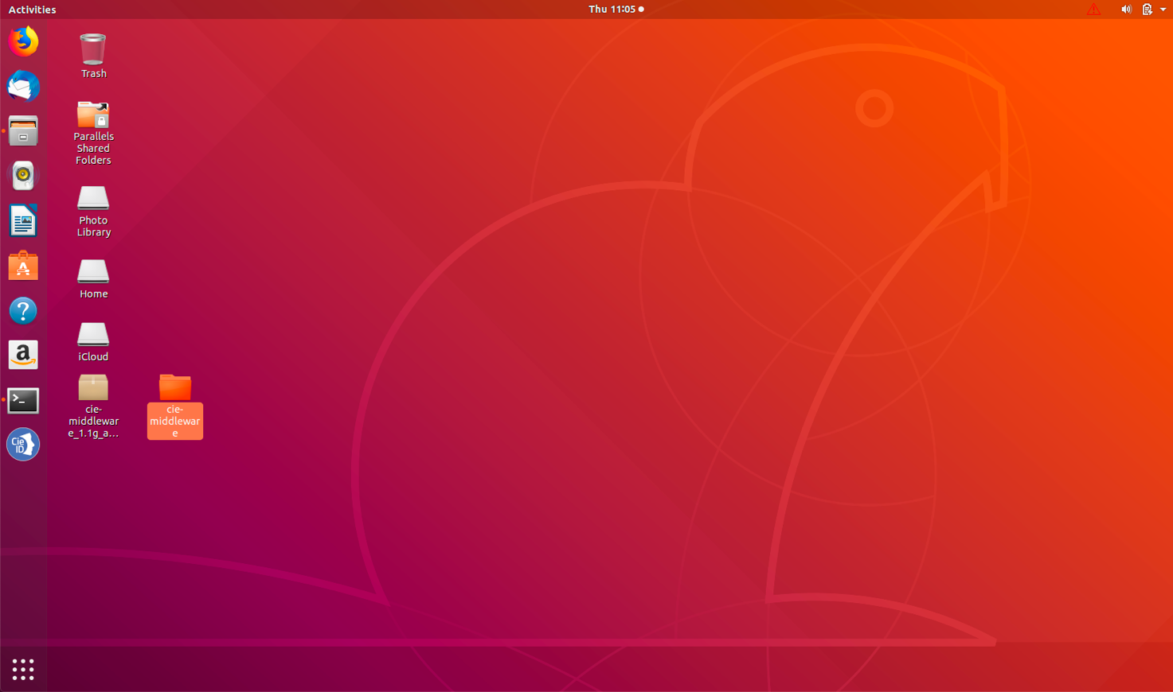Show Applications grid
Viewport: 1173px width, 692px height.
23,670
